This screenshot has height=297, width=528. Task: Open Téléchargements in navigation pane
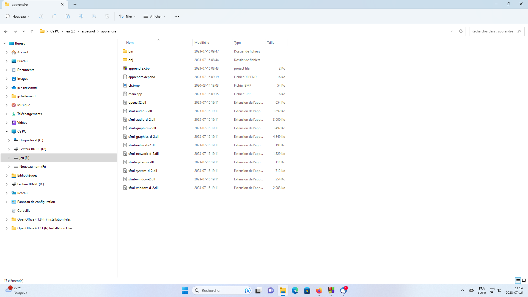(x=29, y=114)
